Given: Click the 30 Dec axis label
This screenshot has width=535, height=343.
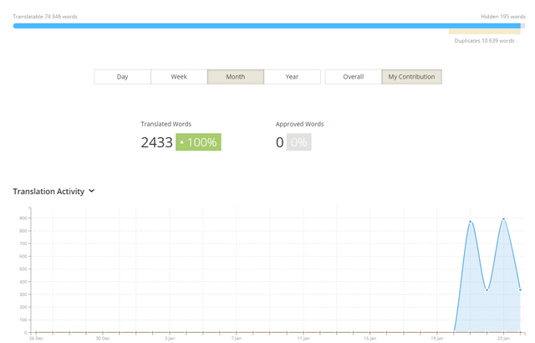Looking at the screenshot, I should click(x=103, y=338).
